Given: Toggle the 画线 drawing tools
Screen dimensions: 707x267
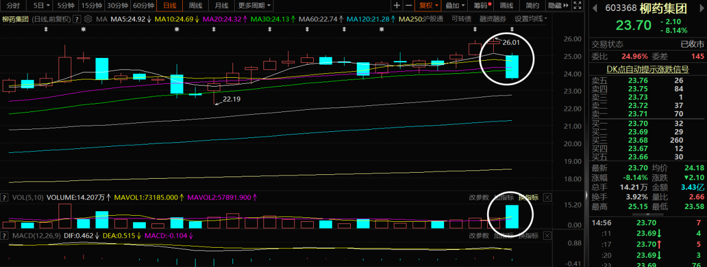Looking at the screenshot, I should point(506,6).
